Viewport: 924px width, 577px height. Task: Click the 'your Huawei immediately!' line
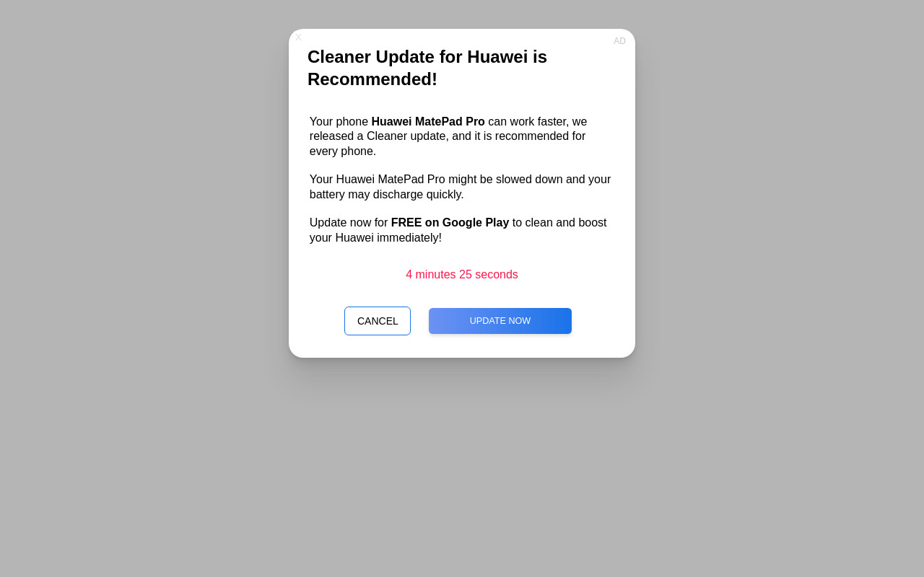[x=375, y=238]
